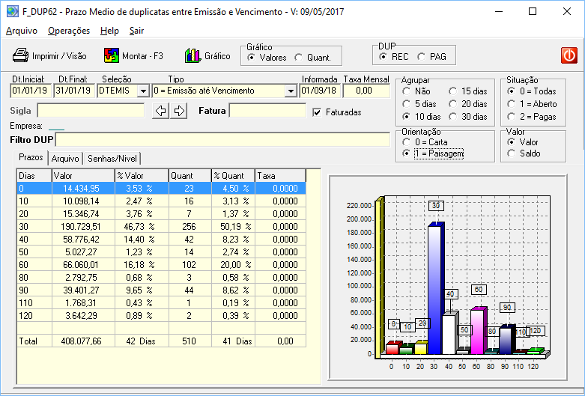The image size is (585, 396).
Task: Select Valor option in Valor group
Action: 512,142
